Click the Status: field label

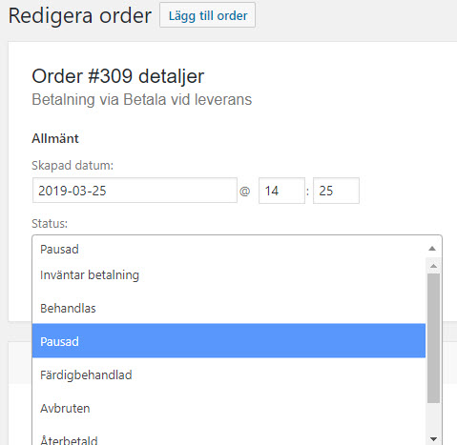pyautogui.click(x=50, y=224)
